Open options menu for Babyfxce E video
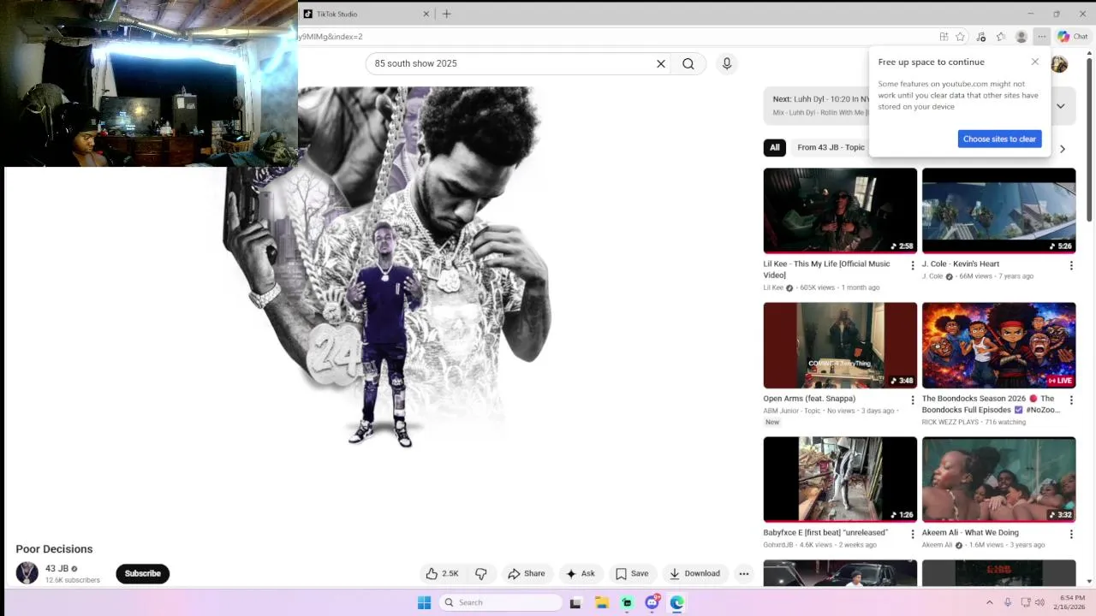The image size is (1096, 616). point(912,534)
